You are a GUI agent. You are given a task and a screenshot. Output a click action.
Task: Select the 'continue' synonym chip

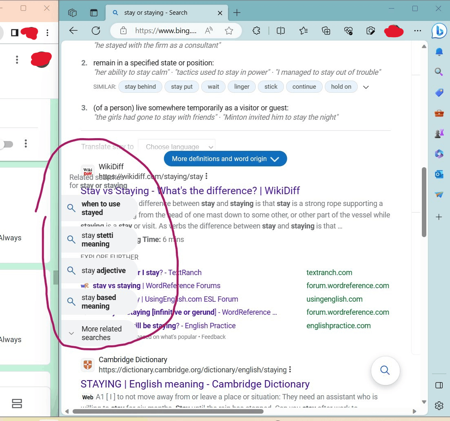pos(304,87)
